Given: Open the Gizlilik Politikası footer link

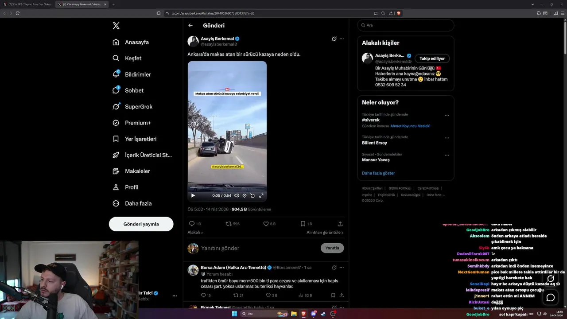Looking at the screenshot, I should click(400, 188).
